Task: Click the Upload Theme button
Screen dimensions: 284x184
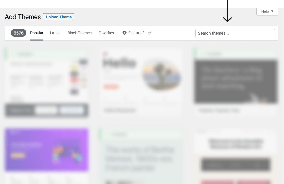Action: pyautogui.click(x=59, y=17)
